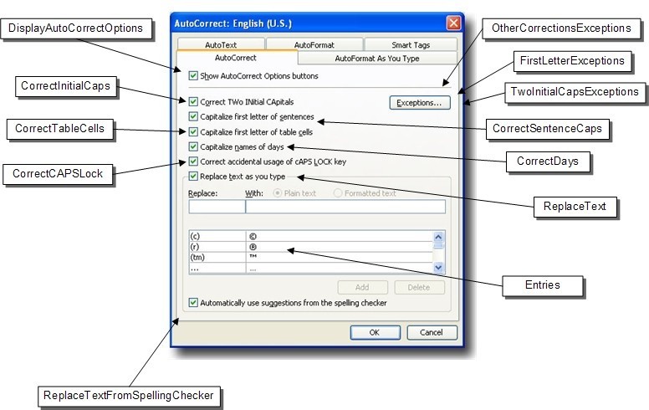This screenshot has width=649, height=410.
Task: Click the Add button
Action: click(363, 287)
